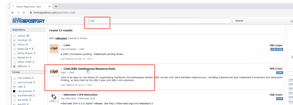Open a new browser tab
Image resolution: width=293 pixels, height=105 pixels.
[56, 7]
